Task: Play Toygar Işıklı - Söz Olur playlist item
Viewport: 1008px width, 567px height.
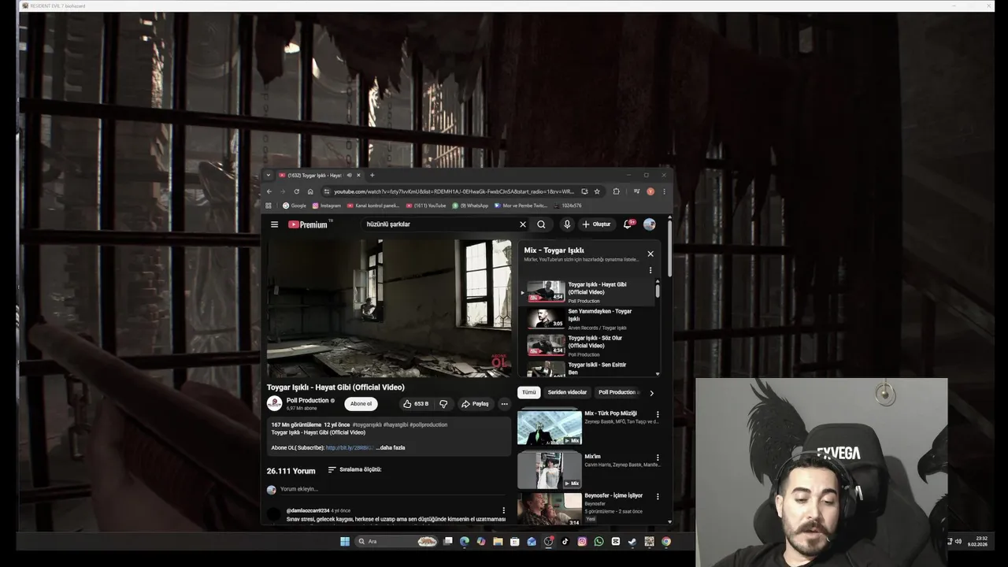Action: click(x=589, y=345)
